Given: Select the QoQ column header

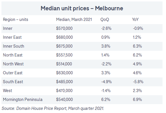Looking at the screenshot, I should (105, 20).
